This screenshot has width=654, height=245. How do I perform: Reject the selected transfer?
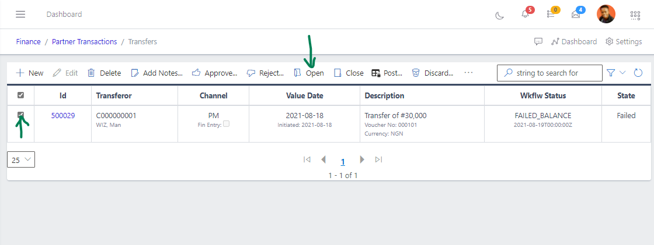click(x=265, y=73)
